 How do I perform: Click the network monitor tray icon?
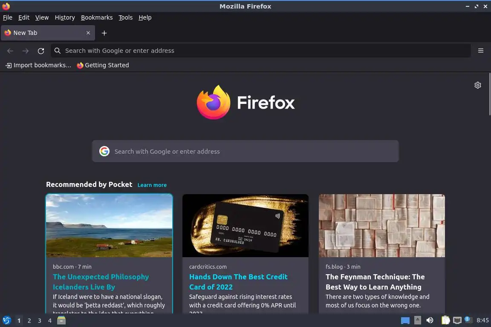[457, 320]
